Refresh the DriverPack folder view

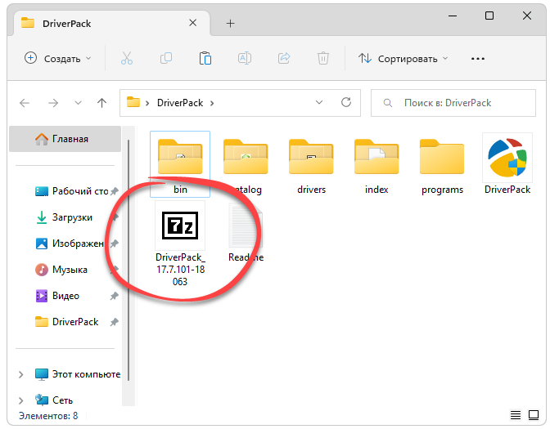pos(346,103)
